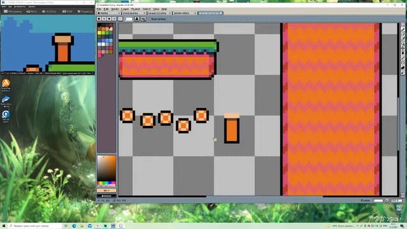
Task: Click the transparent color field in the context bar
Action: [128, 18]
